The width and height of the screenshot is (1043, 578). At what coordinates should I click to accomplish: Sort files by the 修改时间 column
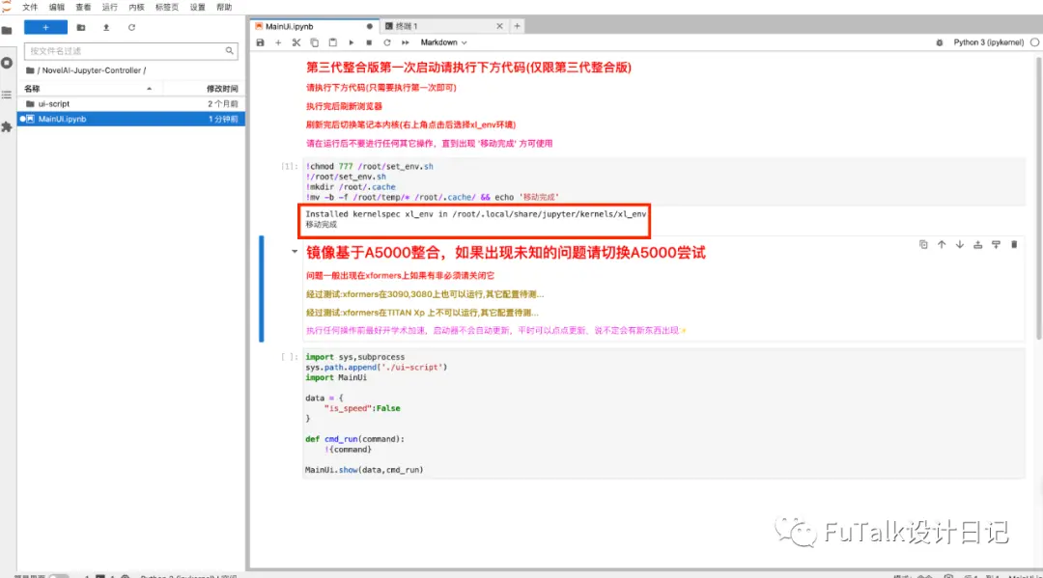(204, 89)
